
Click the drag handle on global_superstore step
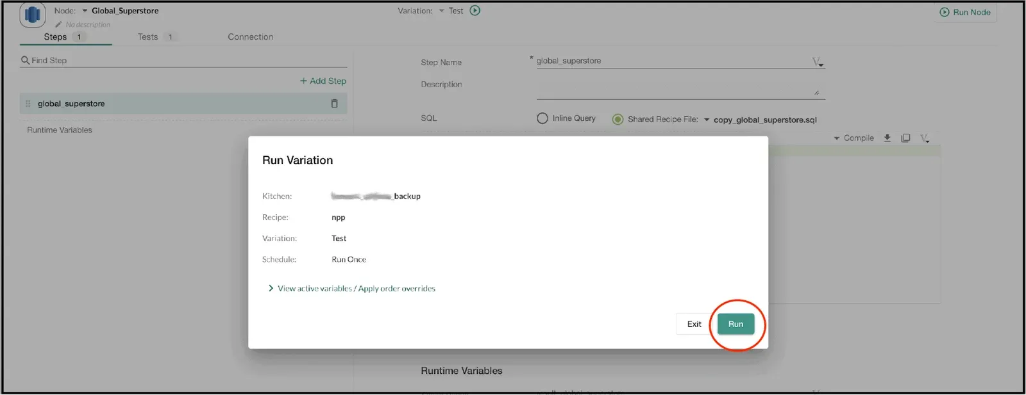pos(28,104)
